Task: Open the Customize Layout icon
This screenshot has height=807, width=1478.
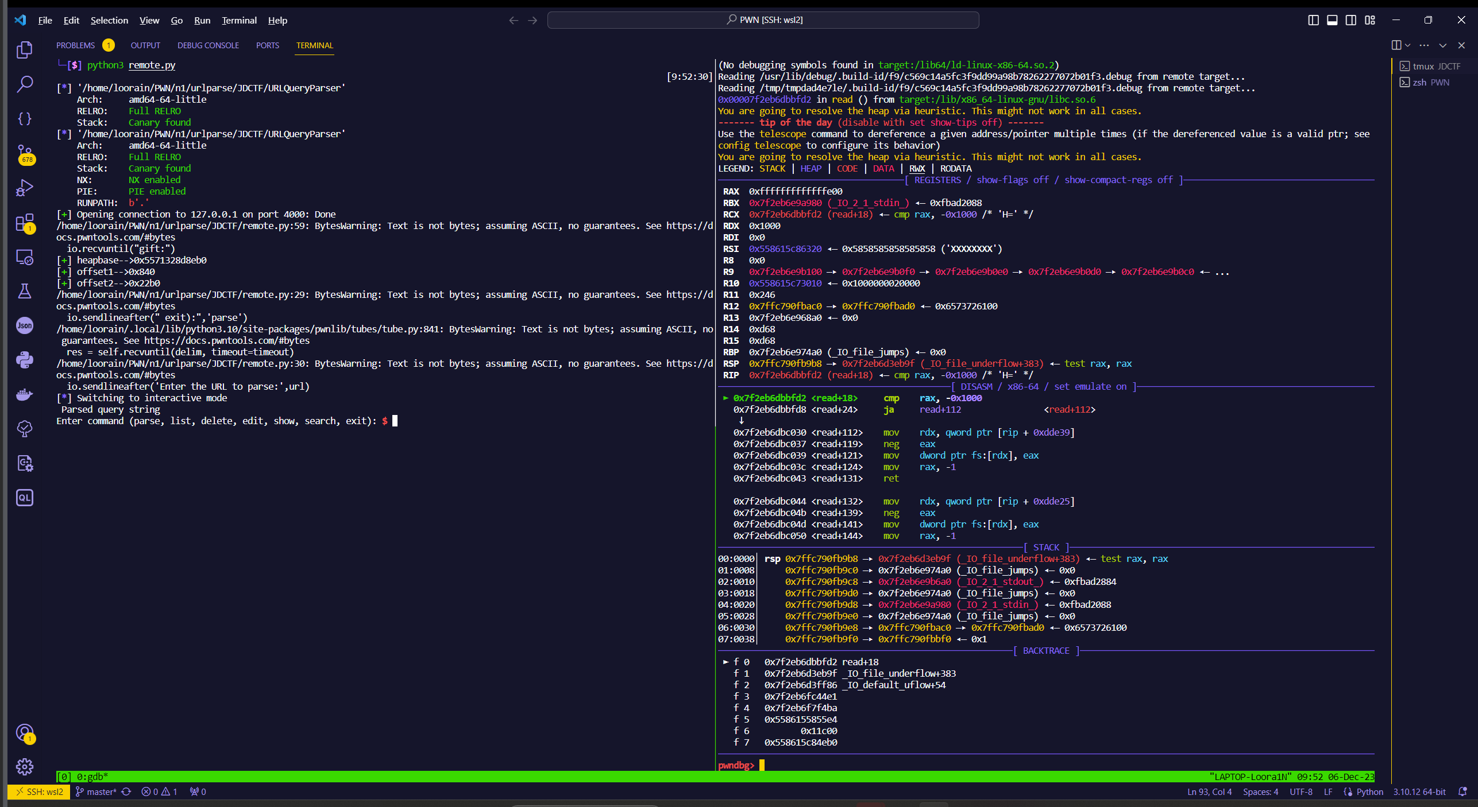Action: pyautogui.click(x=1370, y=20)
